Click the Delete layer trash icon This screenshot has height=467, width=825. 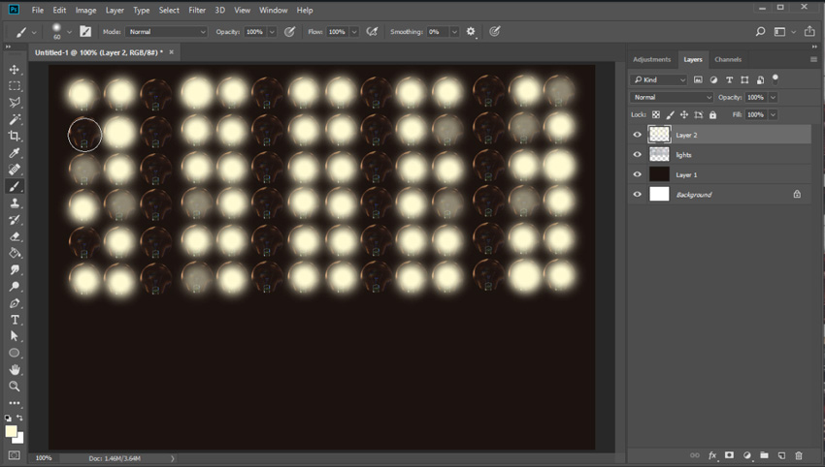[x=799, y=454]
